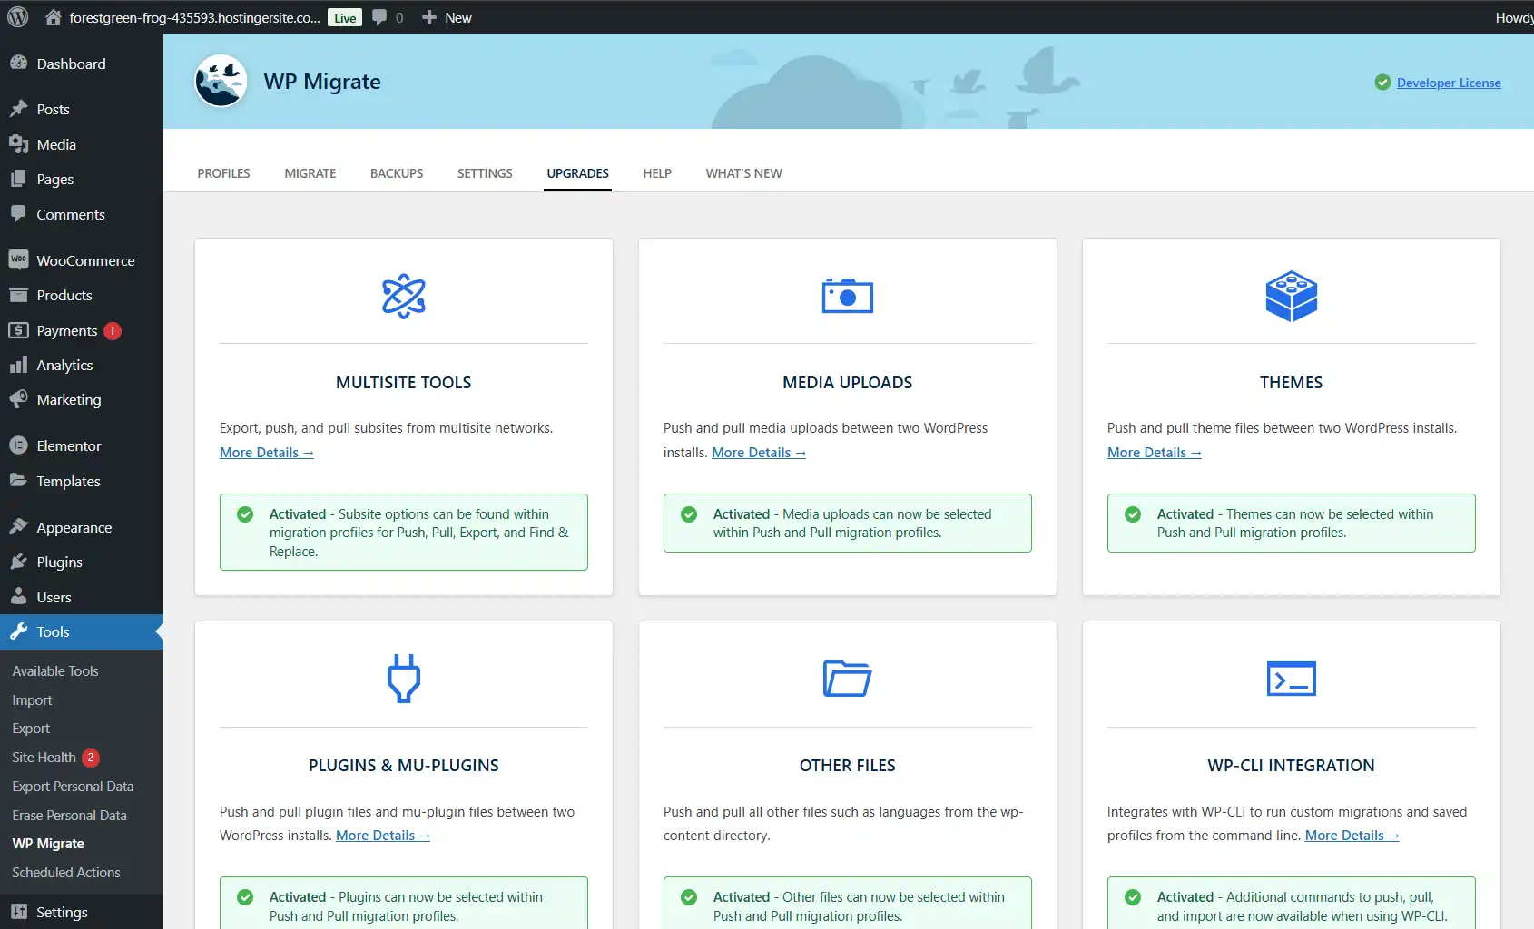
Task: Open the Backups tab
Action: click(x=397, y=173)
